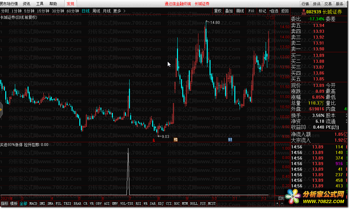Switch to 月线 monthly chart
The height and width of the screenshot is (209, 350).
point(107,11)
